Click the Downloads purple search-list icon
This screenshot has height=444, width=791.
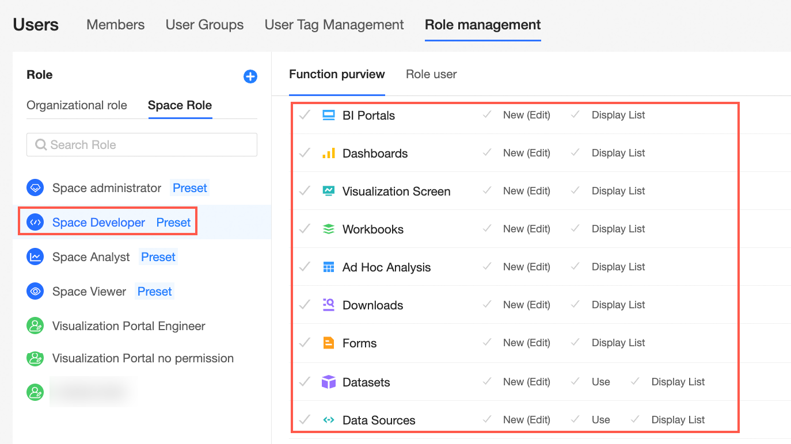click(x=329, y=305)
